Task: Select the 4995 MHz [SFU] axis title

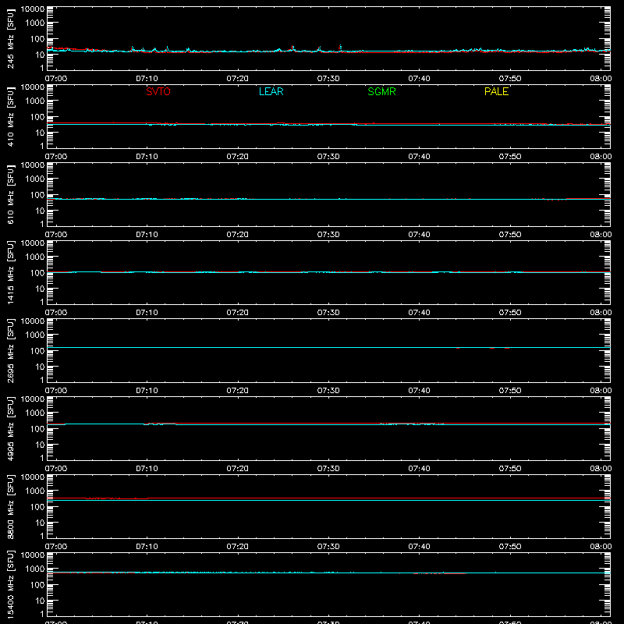Action: [x=10, y=428]
